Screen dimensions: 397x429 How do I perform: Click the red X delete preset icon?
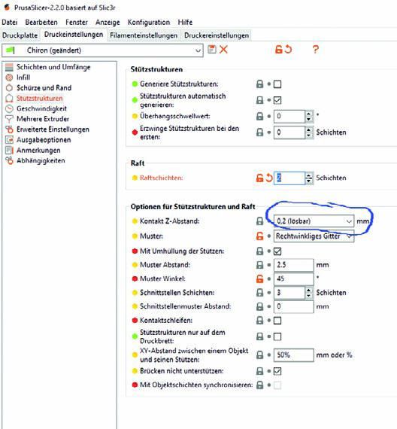tap(223, 50)
